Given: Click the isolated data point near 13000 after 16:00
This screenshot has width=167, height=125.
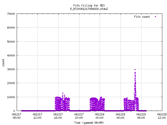Looking at the screenshot, I should 63,93.
